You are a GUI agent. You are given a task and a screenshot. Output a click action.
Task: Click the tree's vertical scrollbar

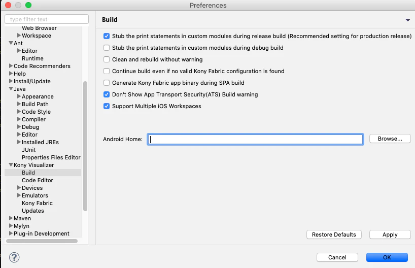point(85,146)
